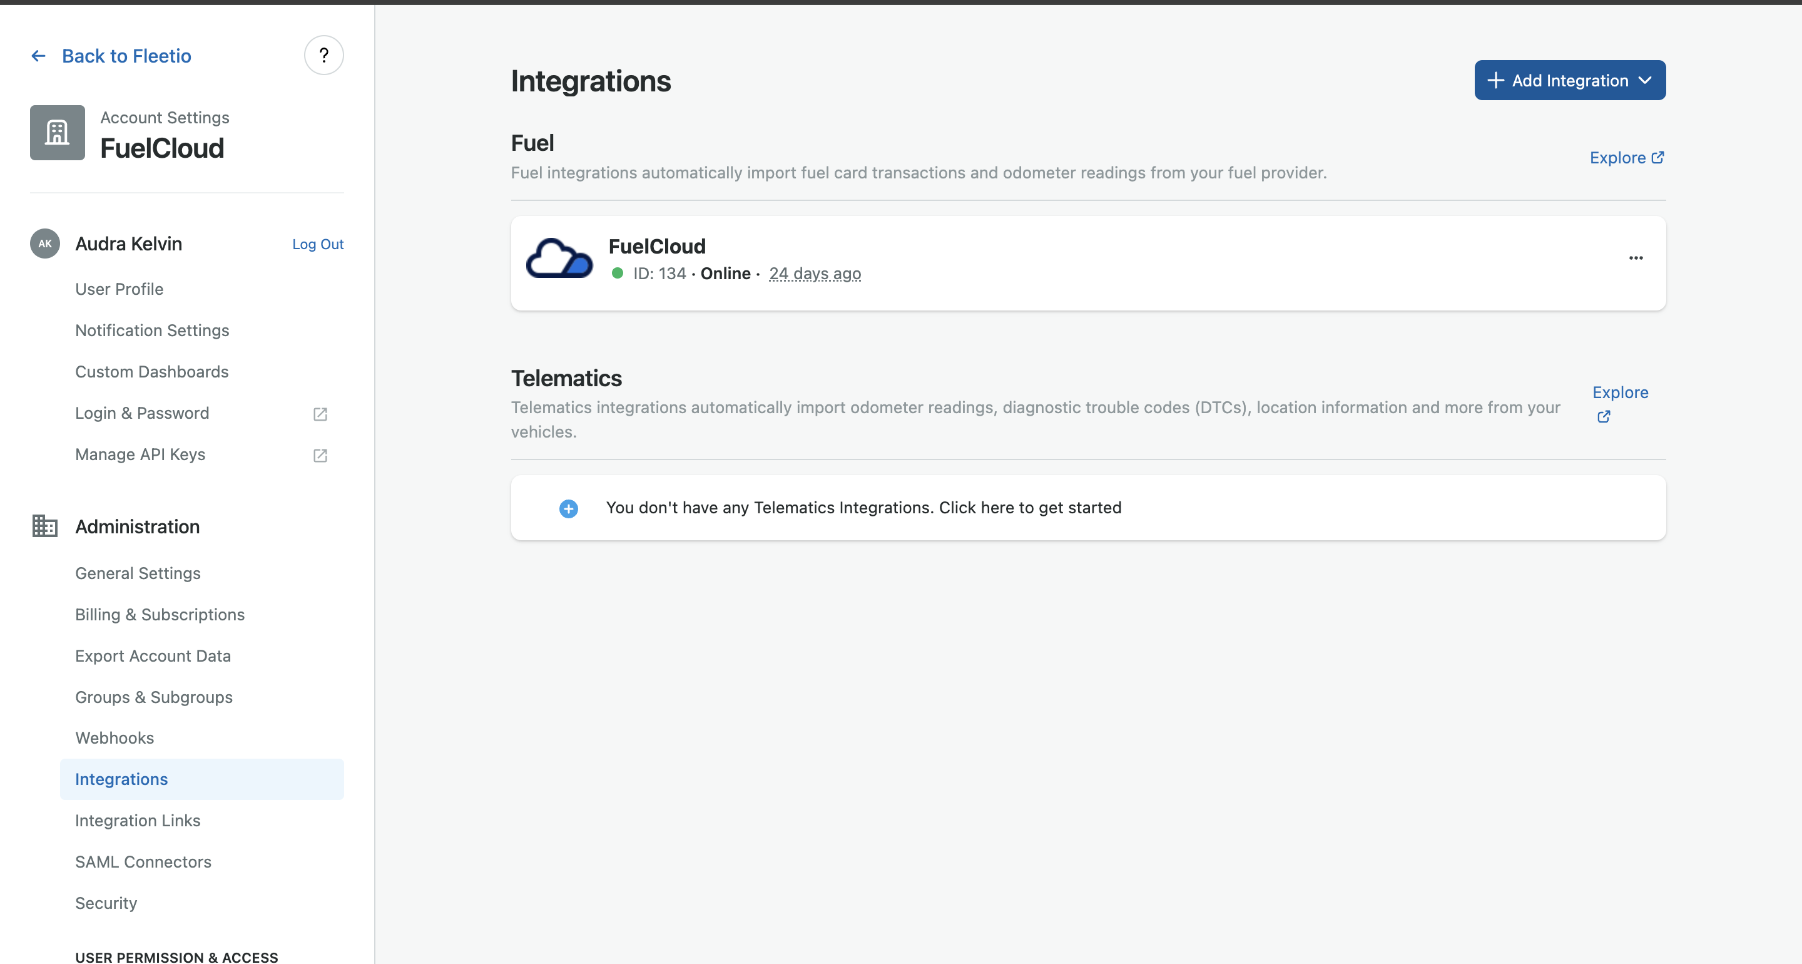The image size is (1802, 964).
Task: Click the FuelCloud cloud logo
Action: (559, 258)
